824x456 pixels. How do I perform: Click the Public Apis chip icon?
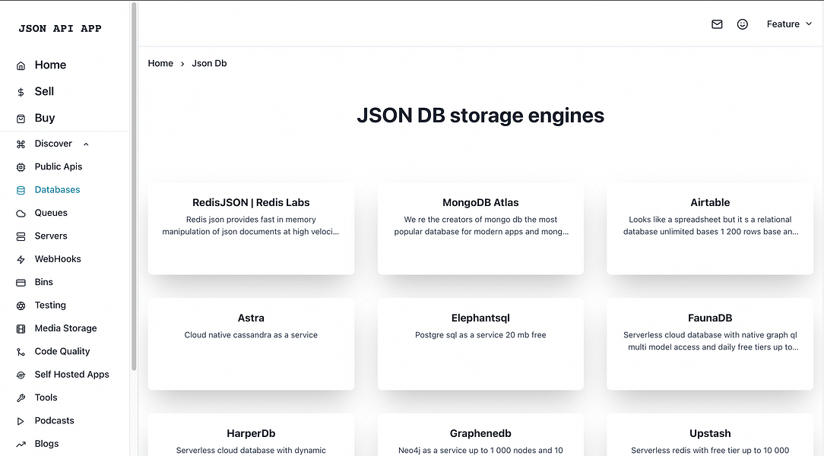(x=21, y=167)
